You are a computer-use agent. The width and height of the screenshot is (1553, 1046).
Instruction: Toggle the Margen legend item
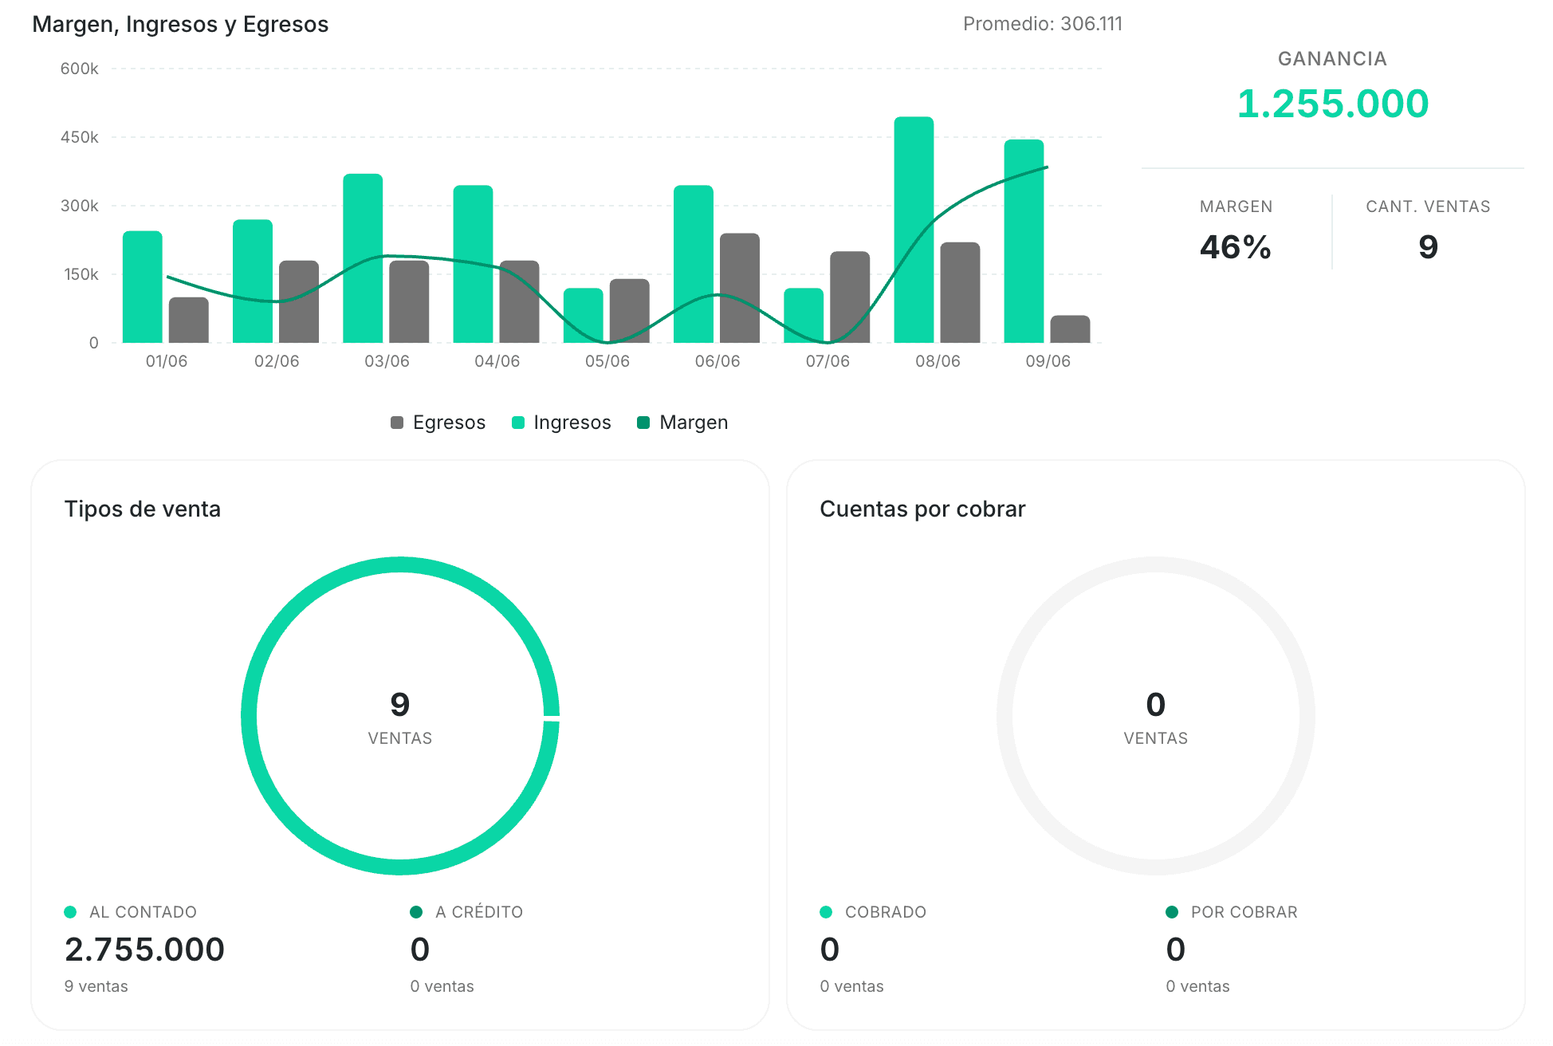coord(682,423)
